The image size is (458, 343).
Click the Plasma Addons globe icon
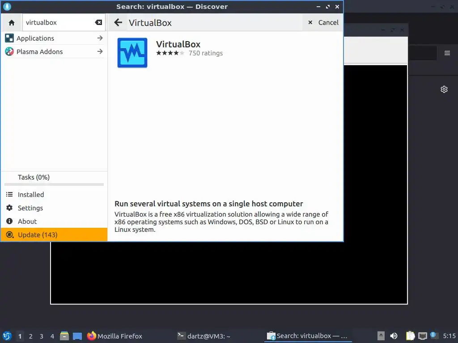point(9,52)
